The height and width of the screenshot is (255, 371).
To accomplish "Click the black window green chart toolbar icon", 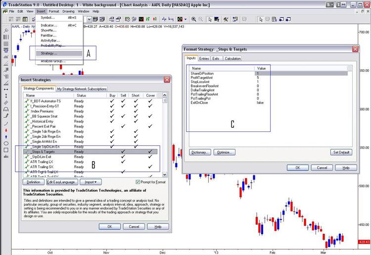I will click(141, 19).
